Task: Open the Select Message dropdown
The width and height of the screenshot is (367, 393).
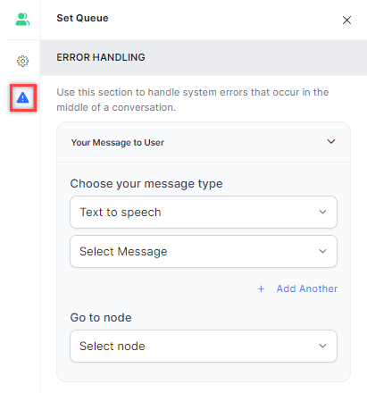Action: click(x=204, y=251)
